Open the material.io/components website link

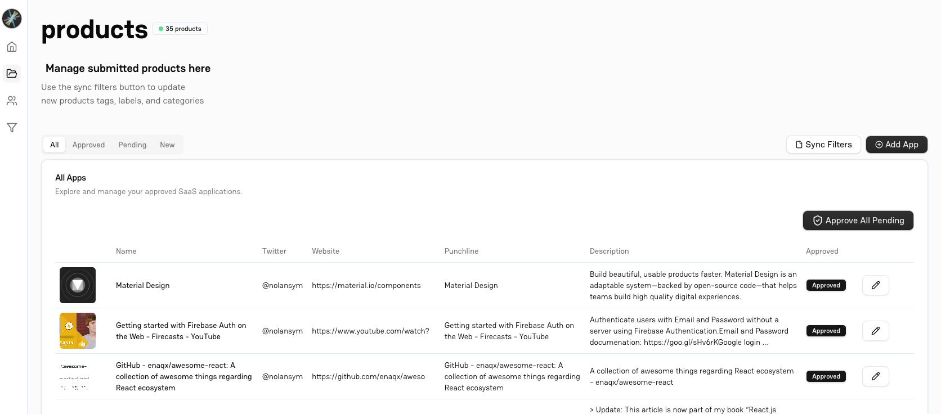pyautogui.click(x=366, y=285)
